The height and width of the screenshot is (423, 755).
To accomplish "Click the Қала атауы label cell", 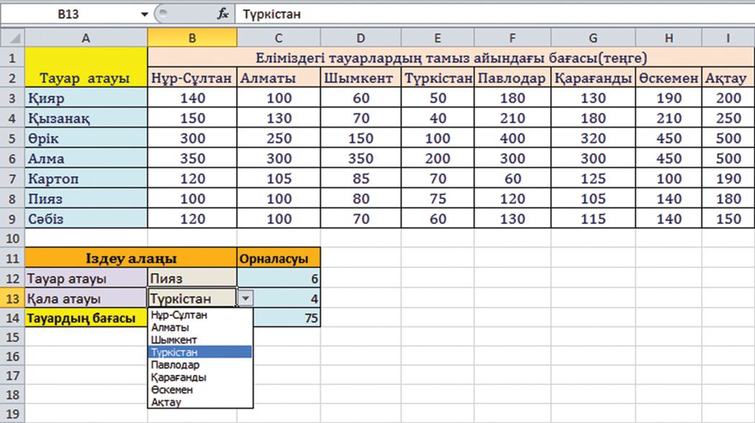I will pos(86,299).
